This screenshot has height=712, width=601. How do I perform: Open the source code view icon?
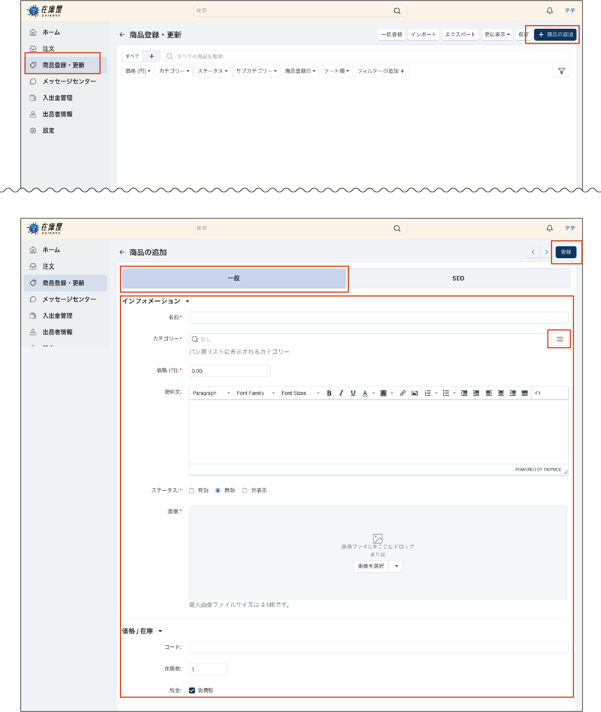tap(537, 392)
